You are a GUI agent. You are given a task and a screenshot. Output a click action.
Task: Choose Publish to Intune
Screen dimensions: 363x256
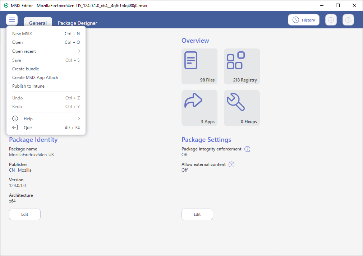click(46, 86)
